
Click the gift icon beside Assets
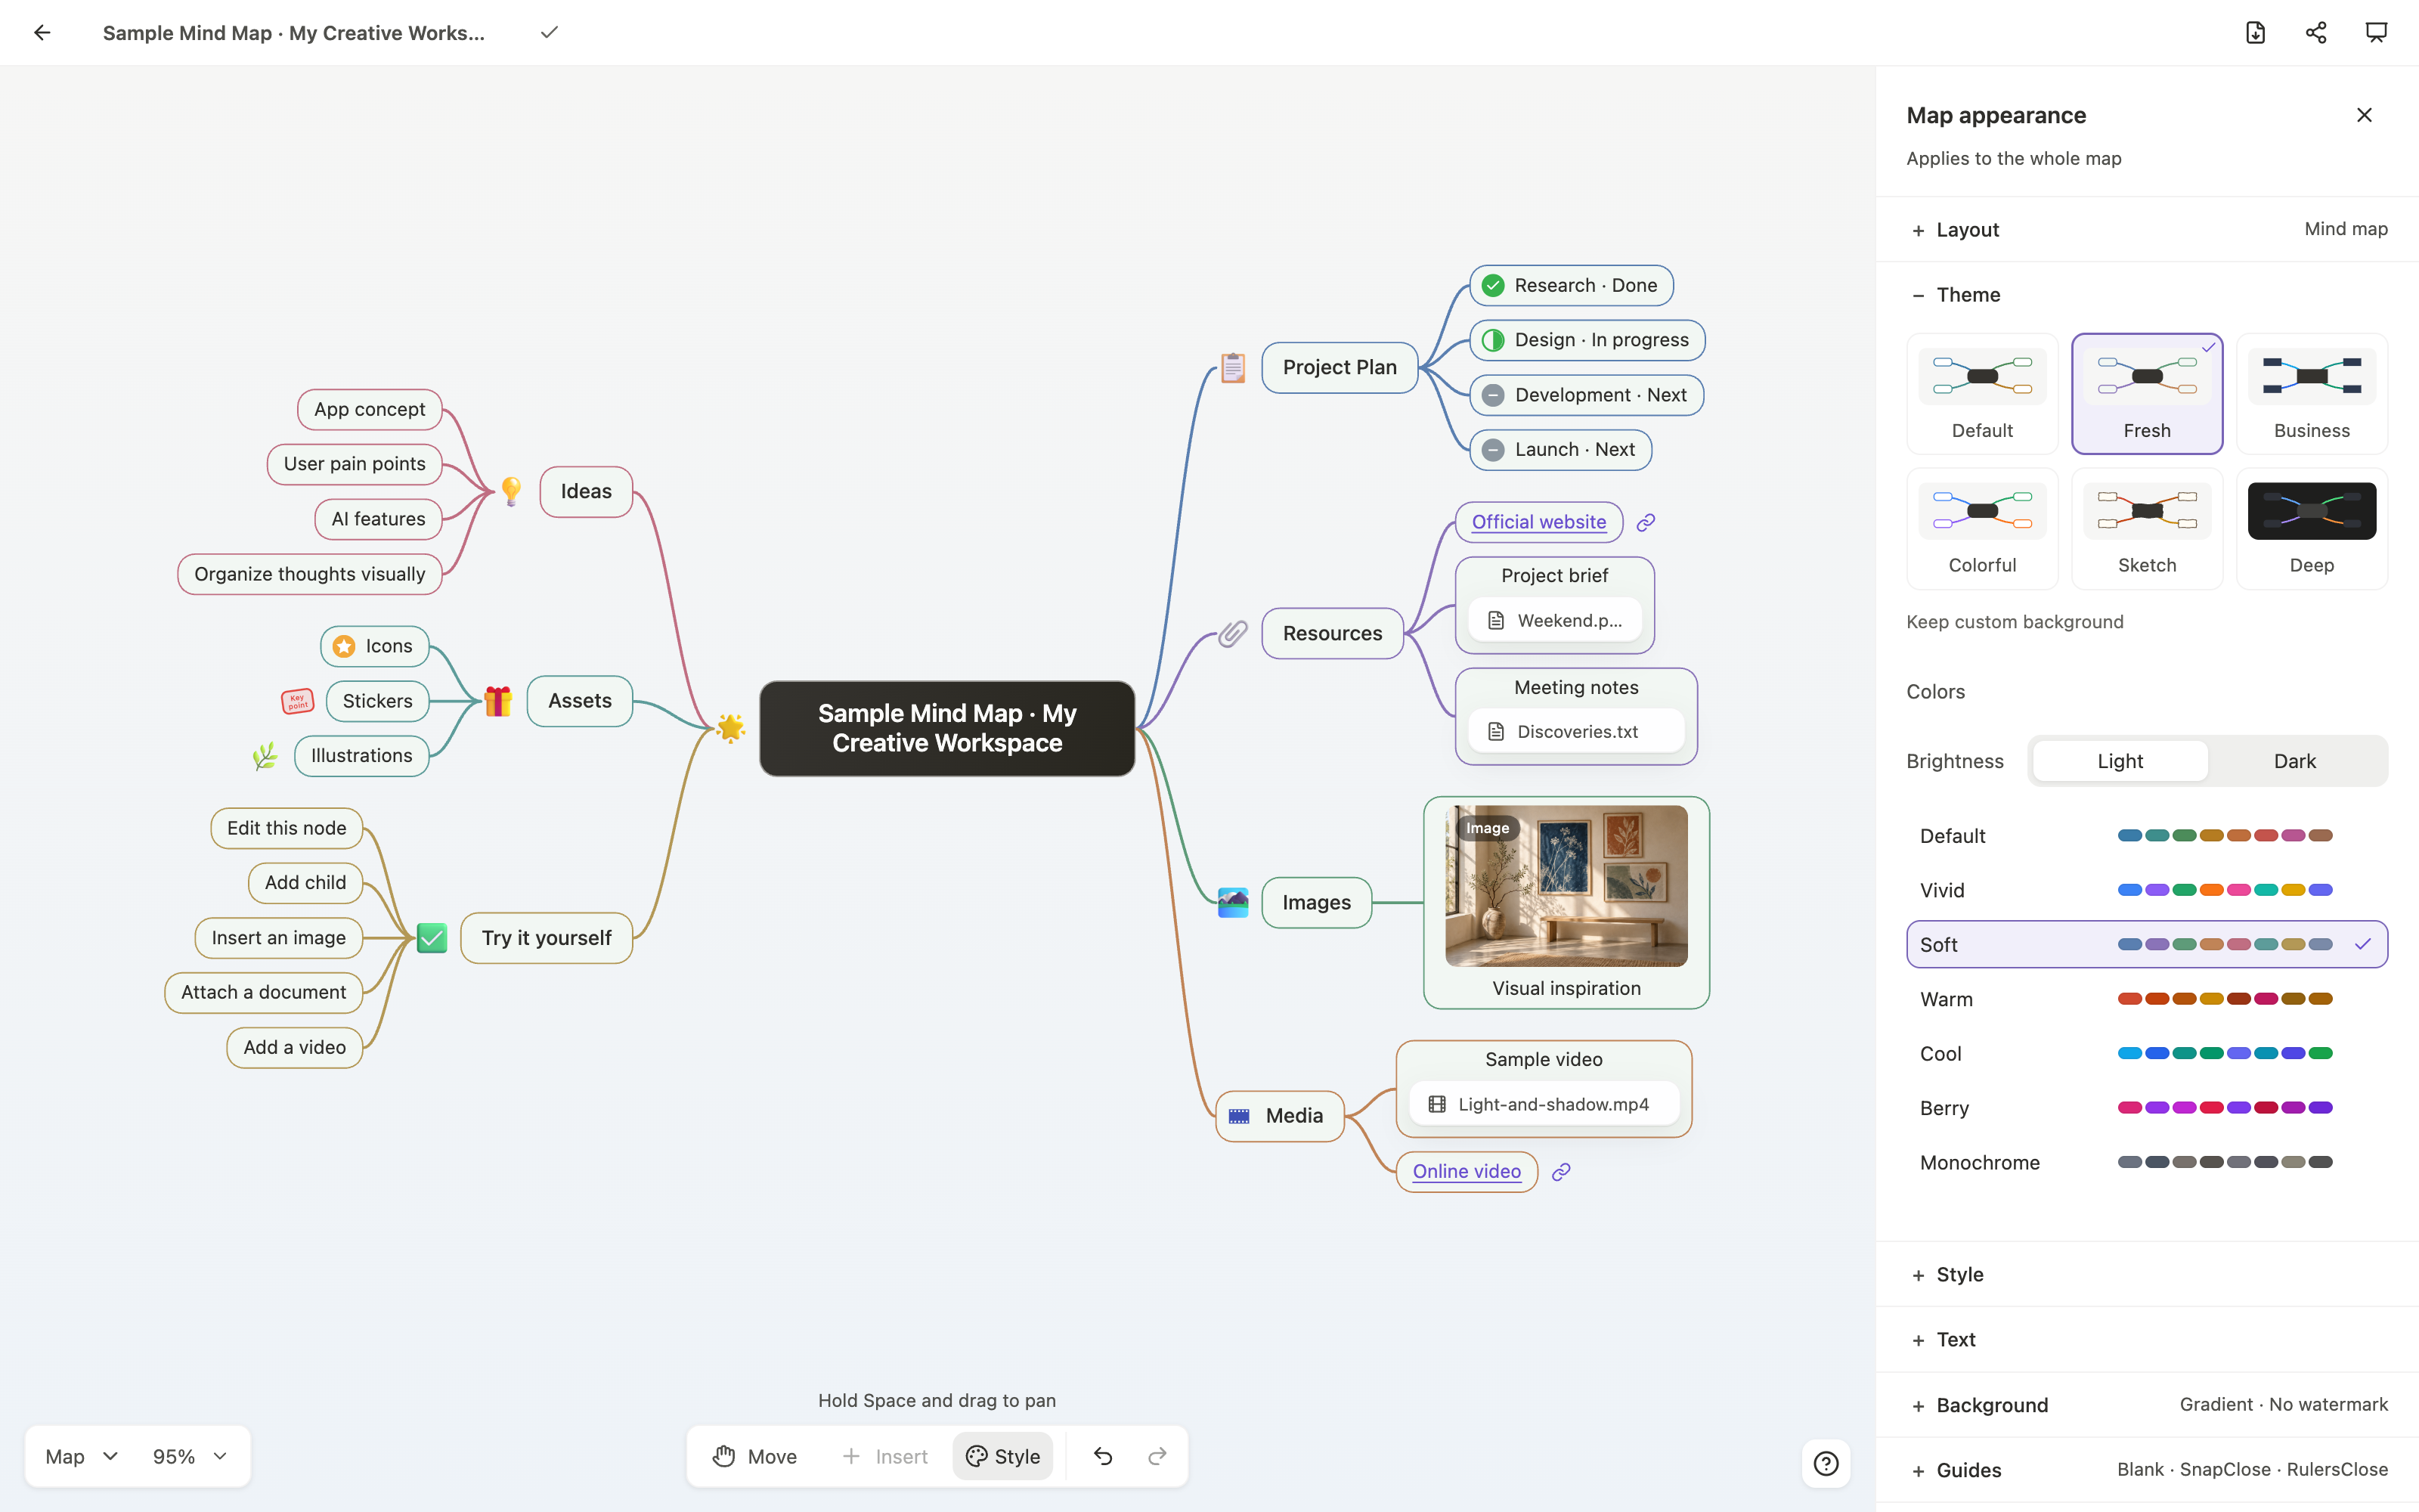click(x=498, y=701)
